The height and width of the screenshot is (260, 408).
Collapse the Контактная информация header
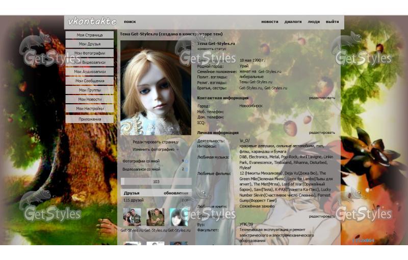[x=223, y=98]
